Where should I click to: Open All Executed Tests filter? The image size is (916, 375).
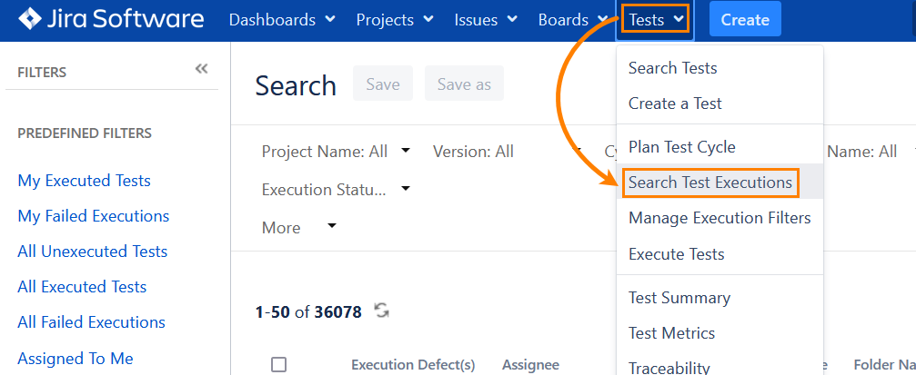pyautogui.click(x=82, y=288)
